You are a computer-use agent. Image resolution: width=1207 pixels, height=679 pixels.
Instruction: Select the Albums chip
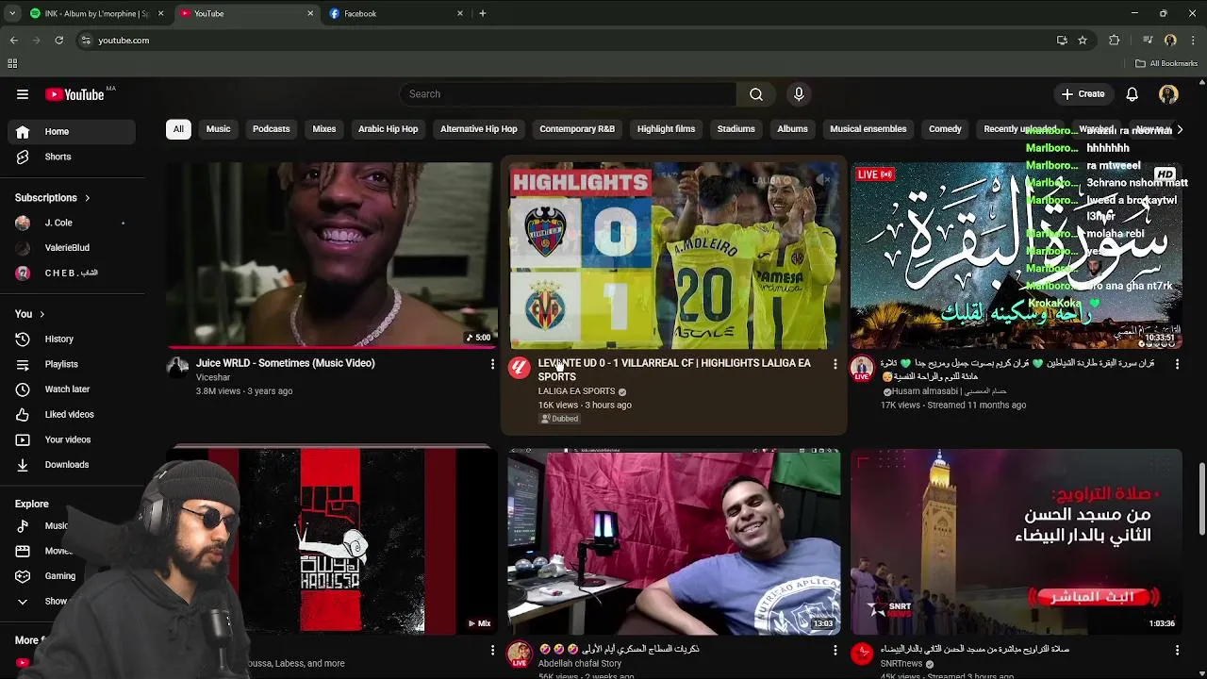click(792, 129)
